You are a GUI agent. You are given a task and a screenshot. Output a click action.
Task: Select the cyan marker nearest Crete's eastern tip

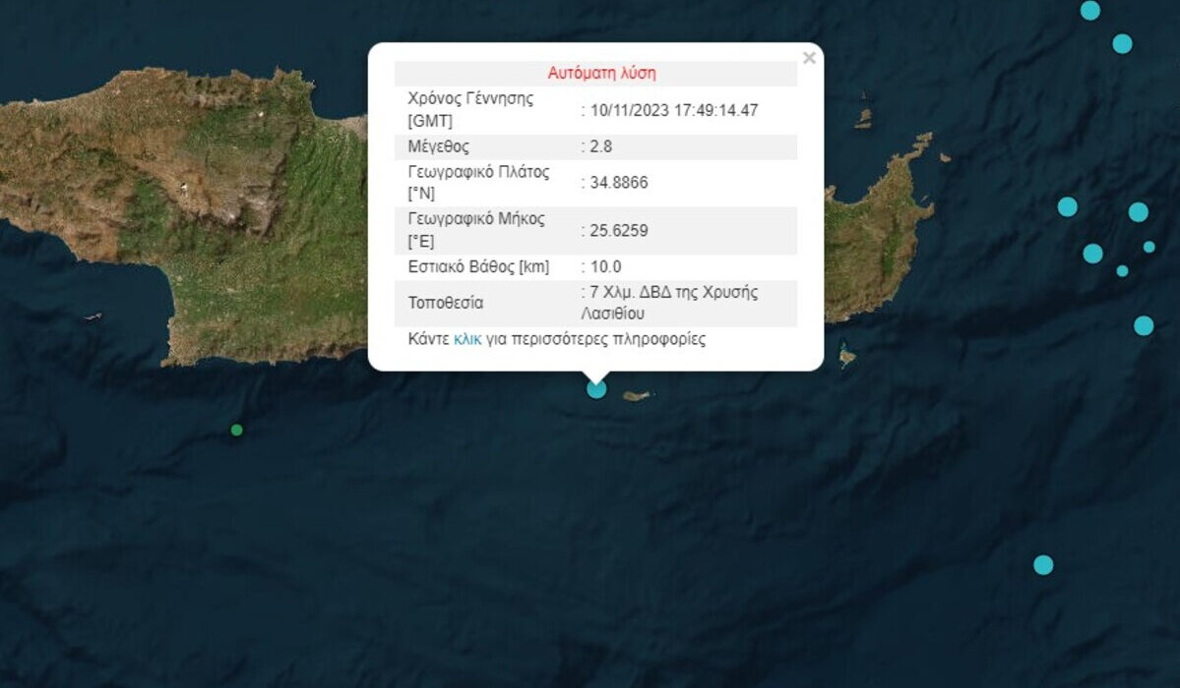1067,206
